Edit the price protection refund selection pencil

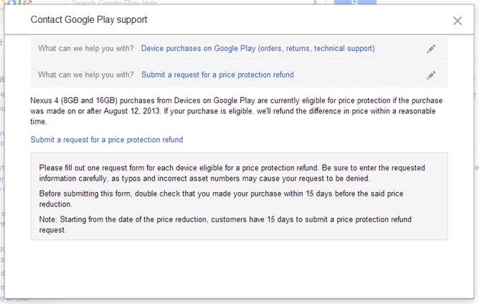tap(431, 75)
